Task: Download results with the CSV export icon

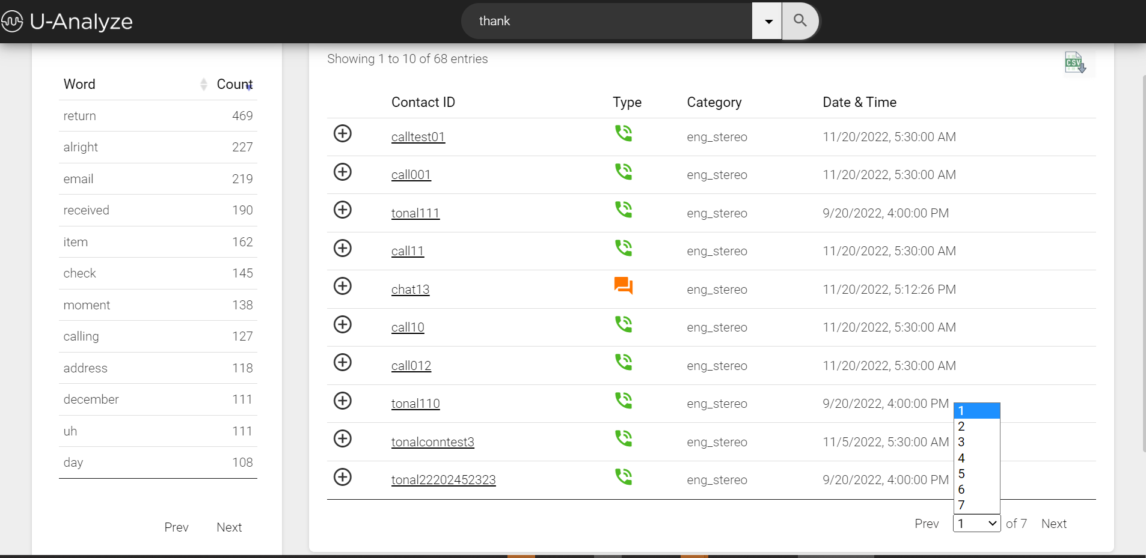Action: [x=1075, y=62]
